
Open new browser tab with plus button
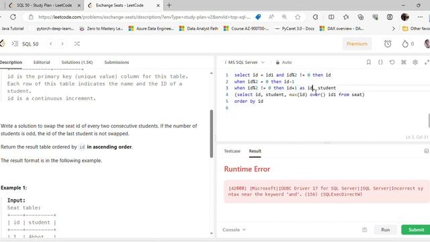coord(169,5)
